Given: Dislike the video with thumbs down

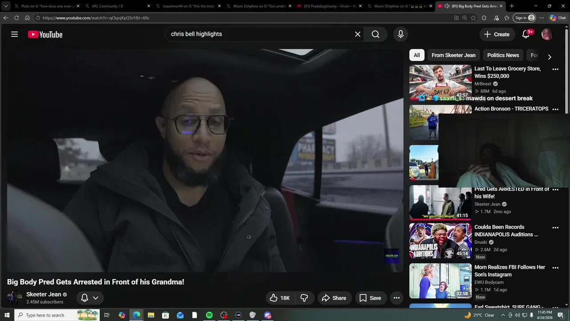Looking at the screenshot, I should (305, 298).
